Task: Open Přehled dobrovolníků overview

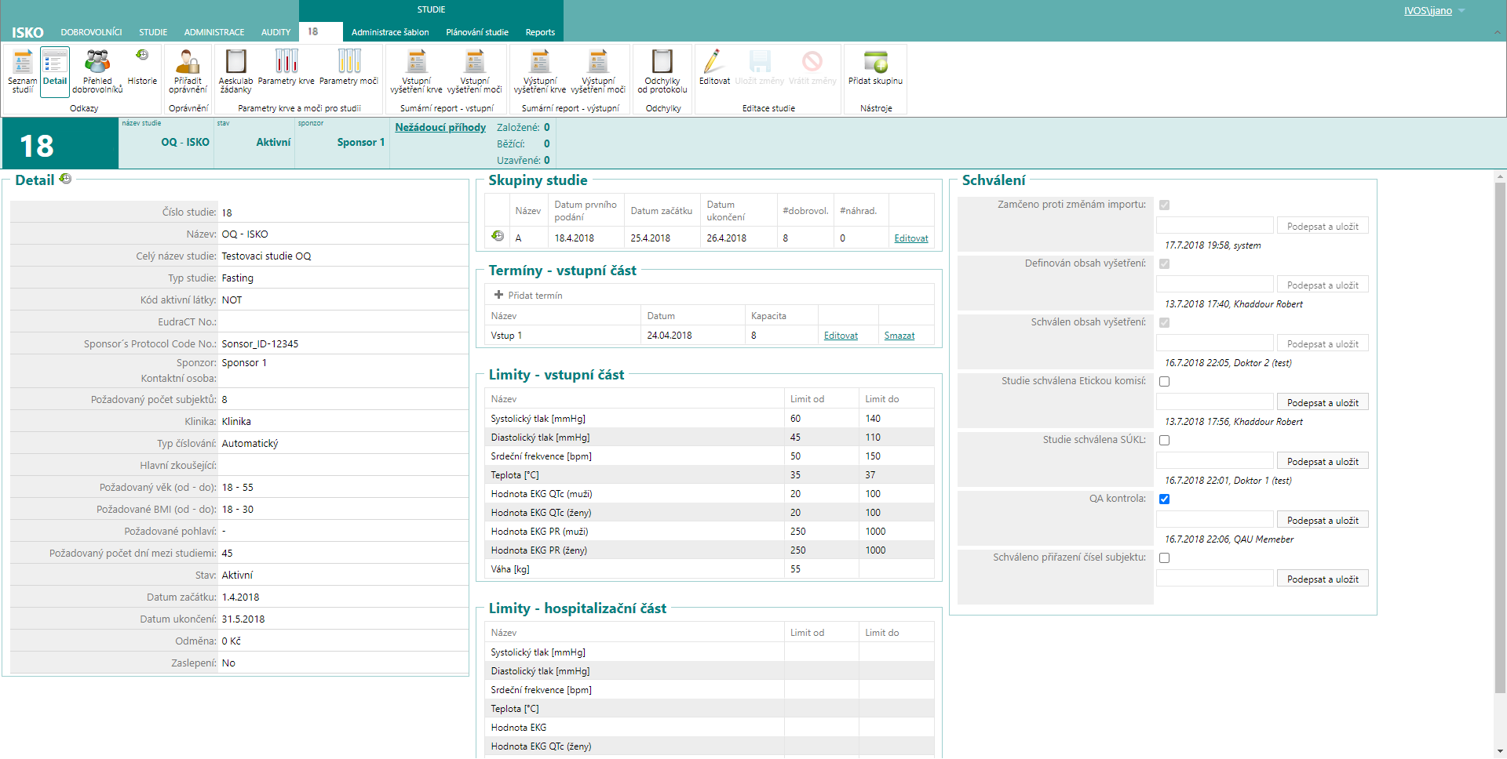Action: pyautogui.click(x=97, y=71)
